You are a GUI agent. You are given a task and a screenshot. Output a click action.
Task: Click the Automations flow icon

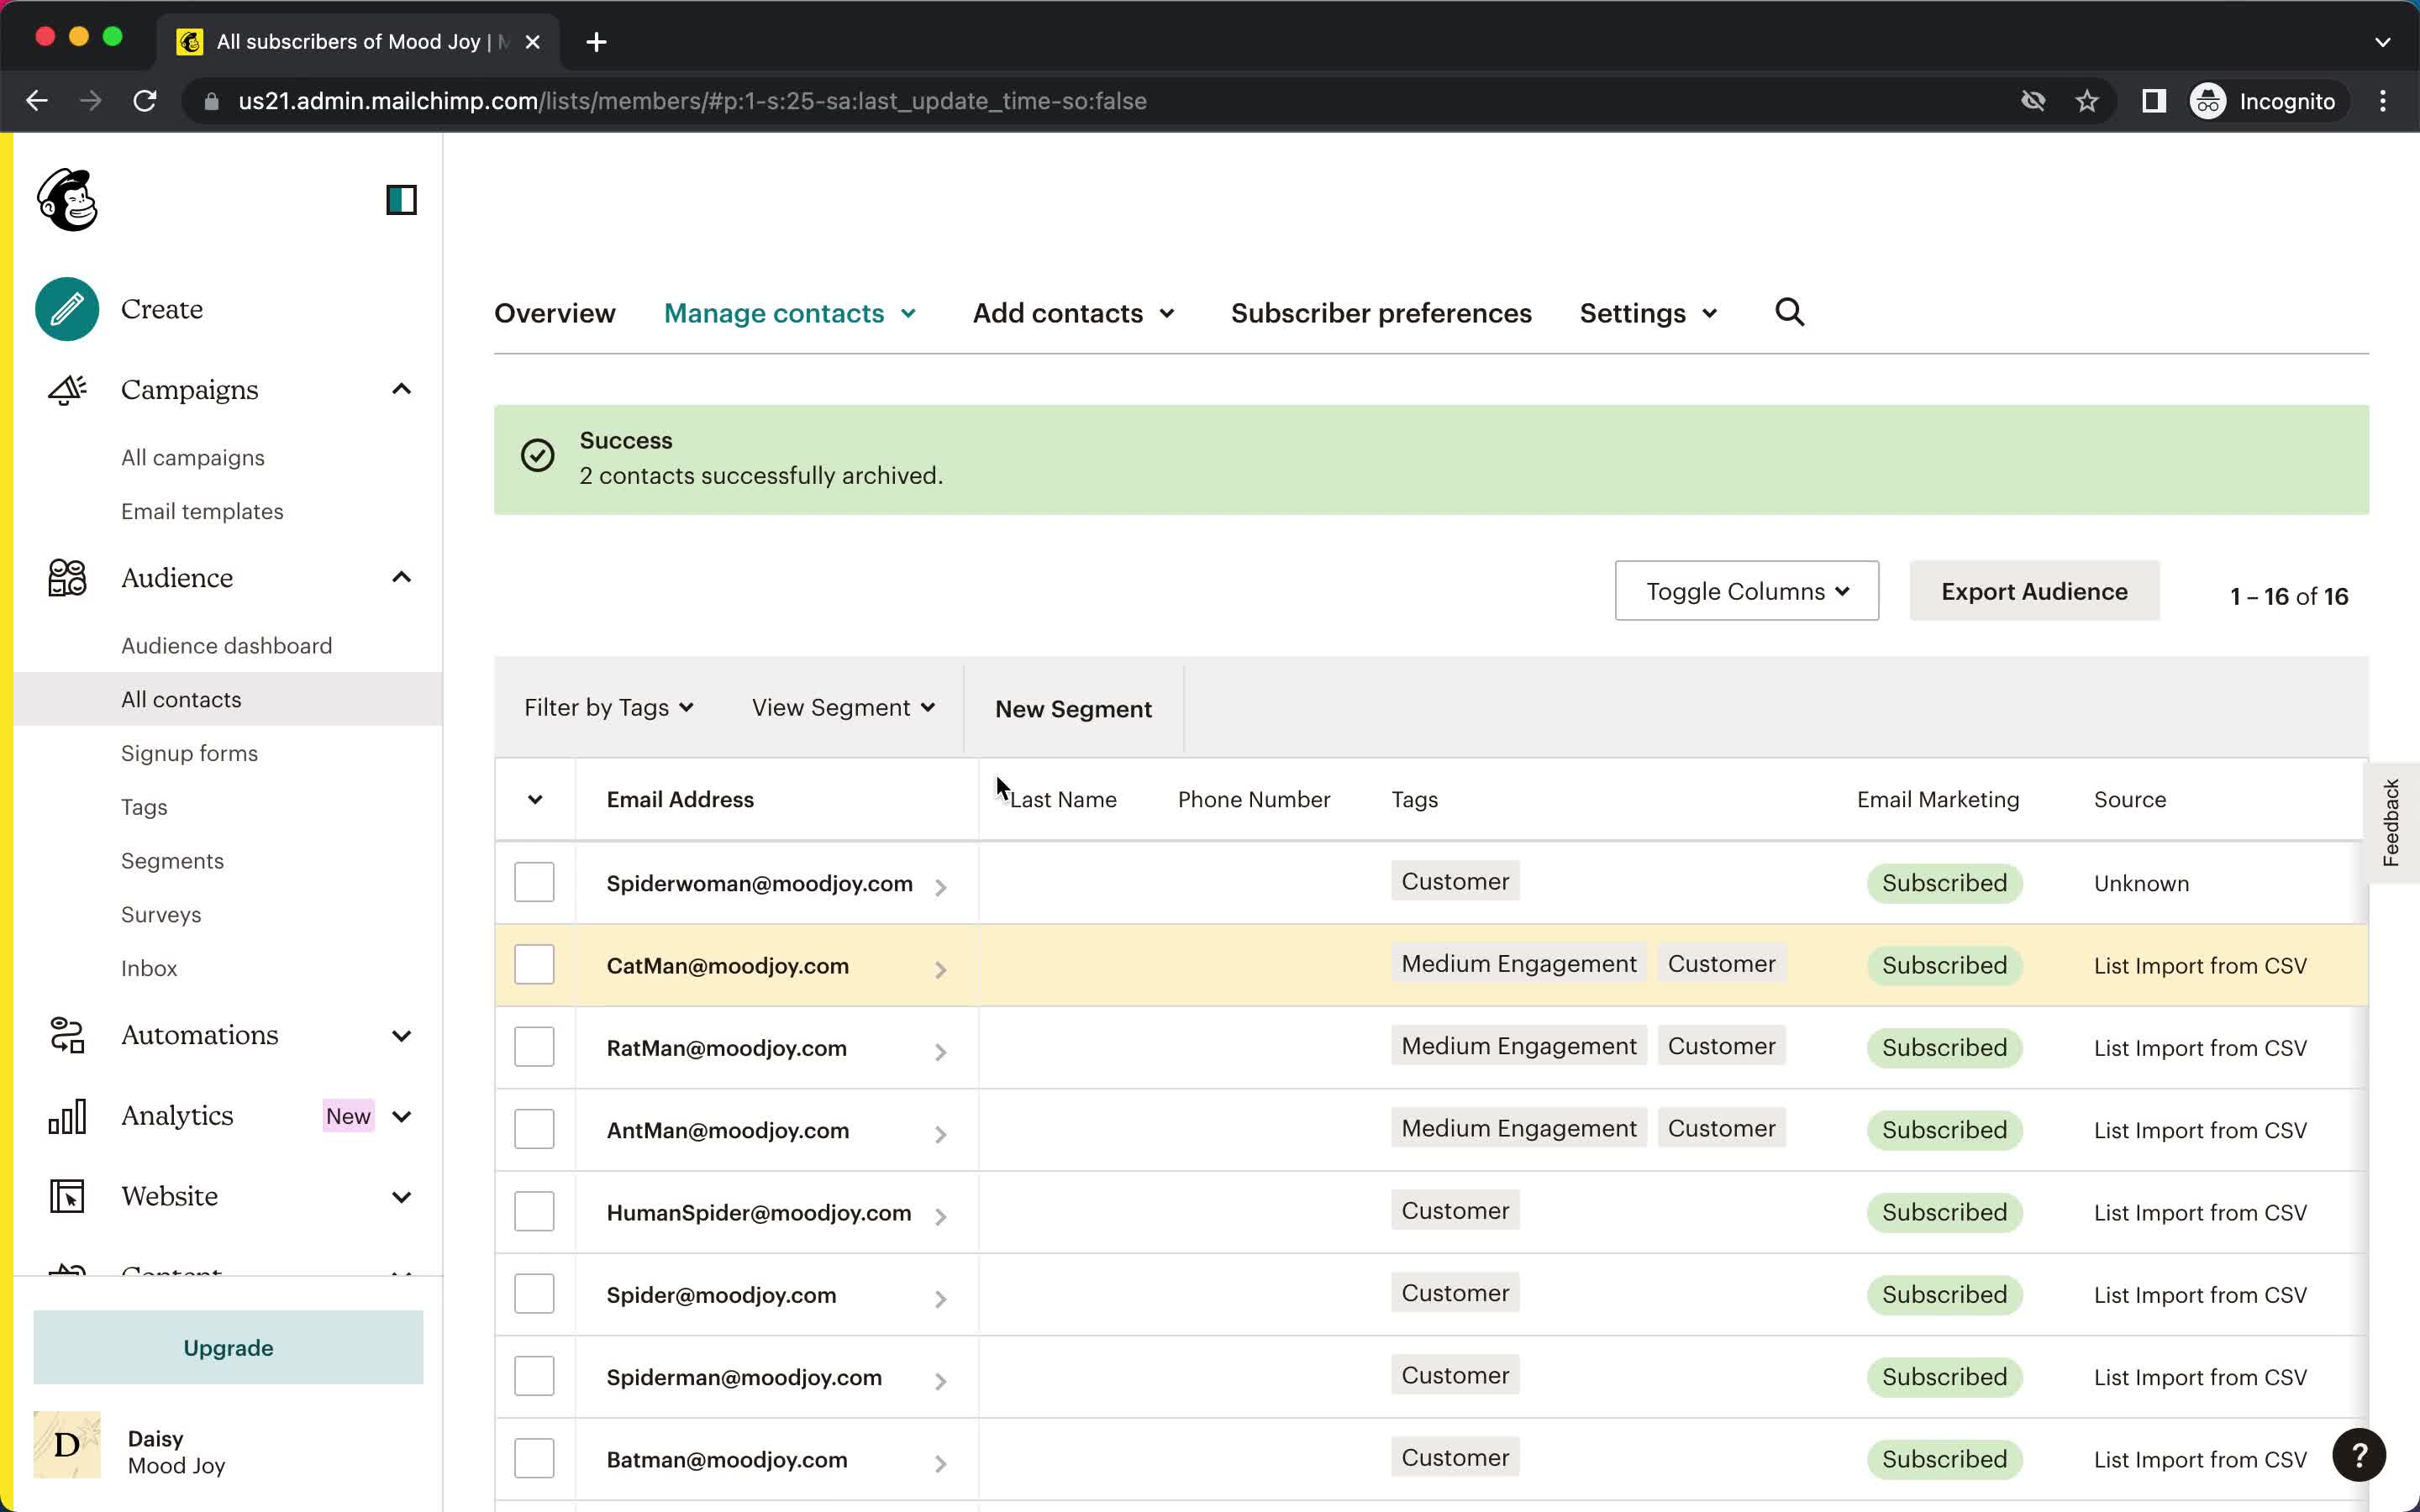[67, 1035]
